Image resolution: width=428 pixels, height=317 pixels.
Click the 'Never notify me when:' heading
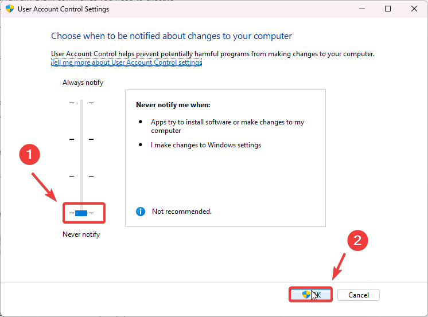click(x=173, y=105)
